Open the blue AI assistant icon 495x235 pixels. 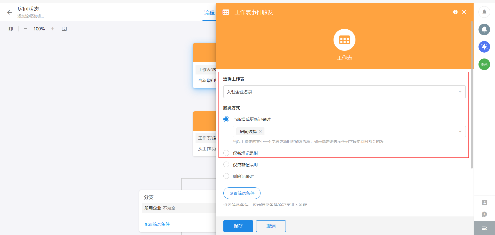tap(484, 47)
